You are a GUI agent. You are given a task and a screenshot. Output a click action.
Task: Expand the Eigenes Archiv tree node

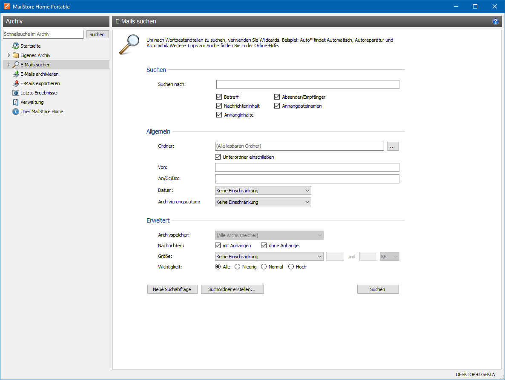tap(9, 55)
